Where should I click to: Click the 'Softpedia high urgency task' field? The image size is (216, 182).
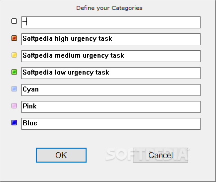click(x=111, y=39)
